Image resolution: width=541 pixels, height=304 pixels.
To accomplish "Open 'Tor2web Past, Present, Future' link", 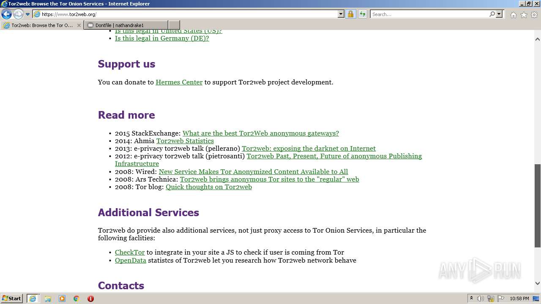I will 334,156.
